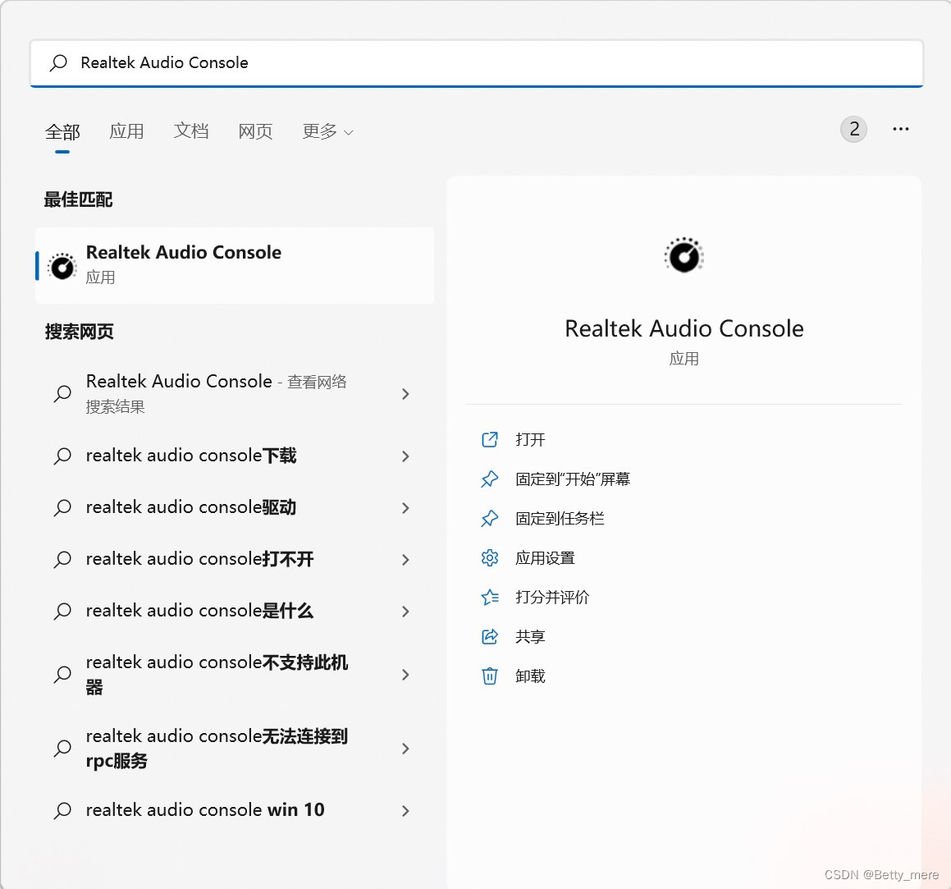Click the circular badge showing 2
The width and height of the screenshot is (951, 889).
(853, 129)
